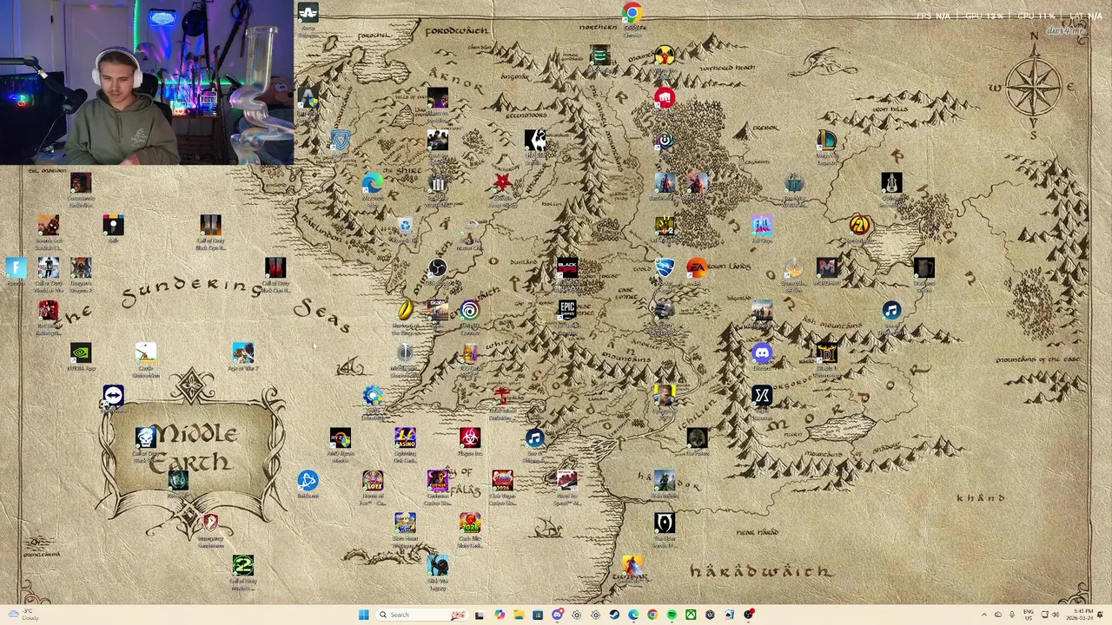The height and width of the screenshot is (625, 1112).
Task: Click the OneDrive cloud tray icon
Action: tap(998, 615)
